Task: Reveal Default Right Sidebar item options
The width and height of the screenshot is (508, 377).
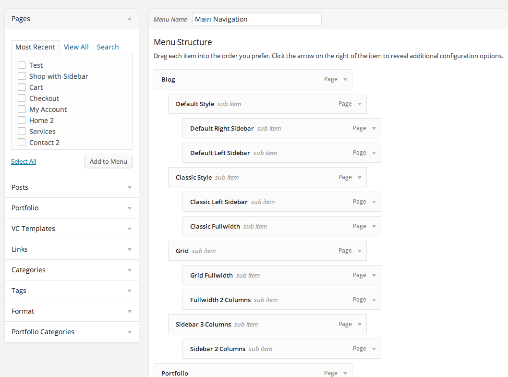Action: tap(374, 129)
